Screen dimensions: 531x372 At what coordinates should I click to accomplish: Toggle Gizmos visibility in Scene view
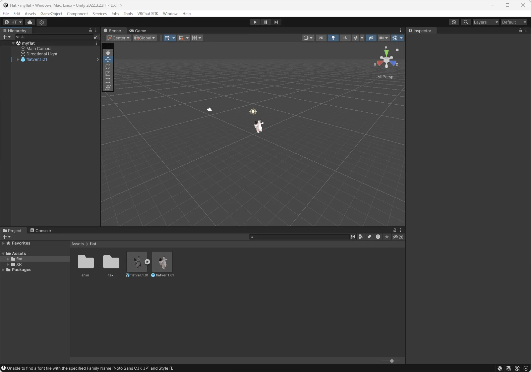(x=395, y=38)
